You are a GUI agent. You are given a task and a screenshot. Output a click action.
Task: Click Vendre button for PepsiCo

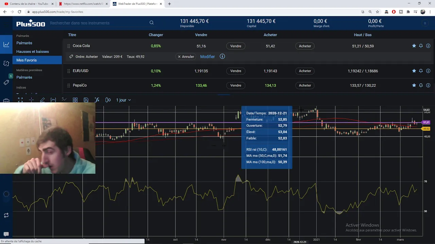coord(236,85)
